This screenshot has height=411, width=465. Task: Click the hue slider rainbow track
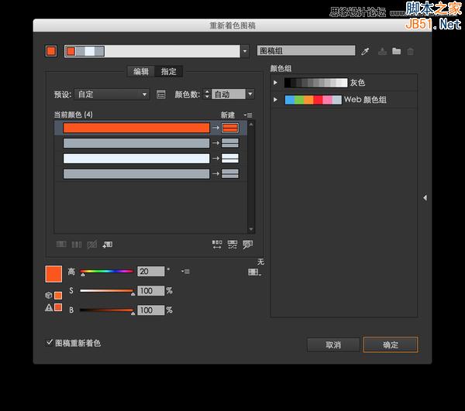click(x=106, y=271)
